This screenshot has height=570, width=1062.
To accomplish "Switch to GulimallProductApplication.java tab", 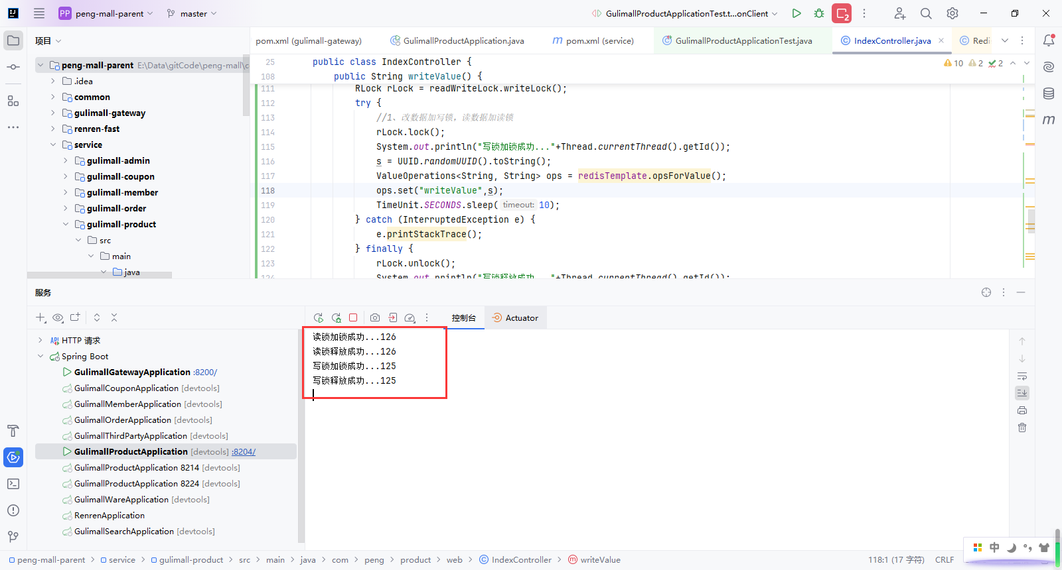I will pos(457,40).
